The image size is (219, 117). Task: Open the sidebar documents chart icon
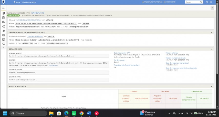(4, 22)
